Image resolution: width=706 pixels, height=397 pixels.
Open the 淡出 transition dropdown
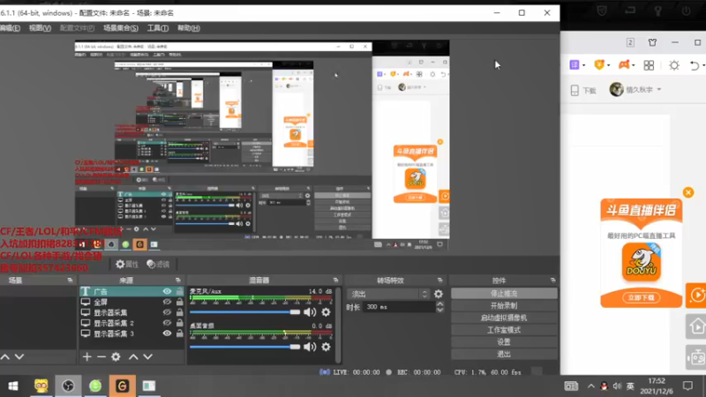(x=388, y=294)
